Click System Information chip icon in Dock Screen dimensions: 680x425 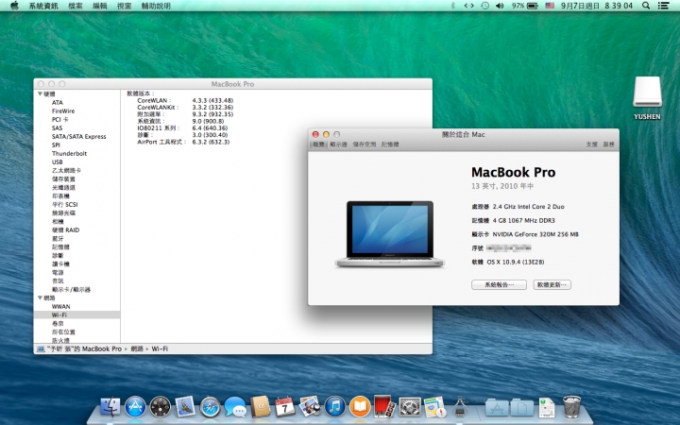pyautogui.click(x=460, y=407)
